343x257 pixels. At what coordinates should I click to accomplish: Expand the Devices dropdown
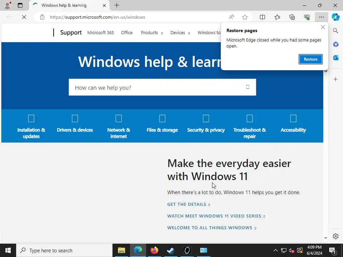coord(180,32)
